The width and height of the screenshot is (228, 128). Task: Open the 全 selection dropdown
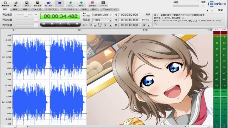point(149,25)
